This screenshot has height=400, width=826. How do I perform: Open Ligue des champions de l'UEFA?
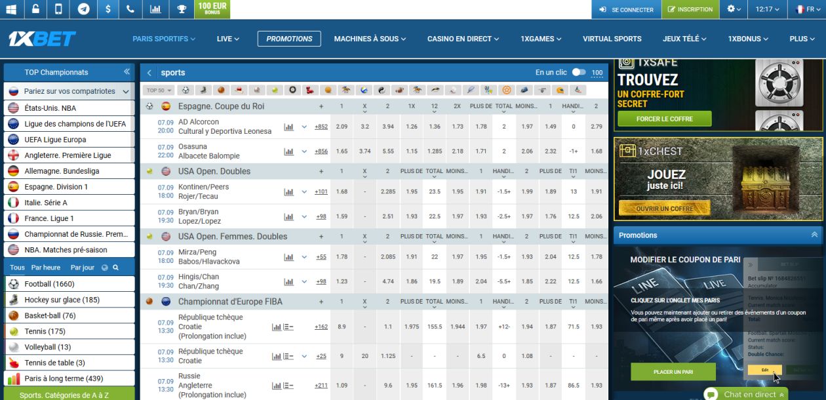pos(69,124)
